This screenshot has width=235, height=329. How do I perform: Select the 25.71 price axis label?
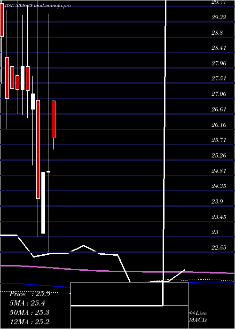pyautogui.click(x=219, y=140)
